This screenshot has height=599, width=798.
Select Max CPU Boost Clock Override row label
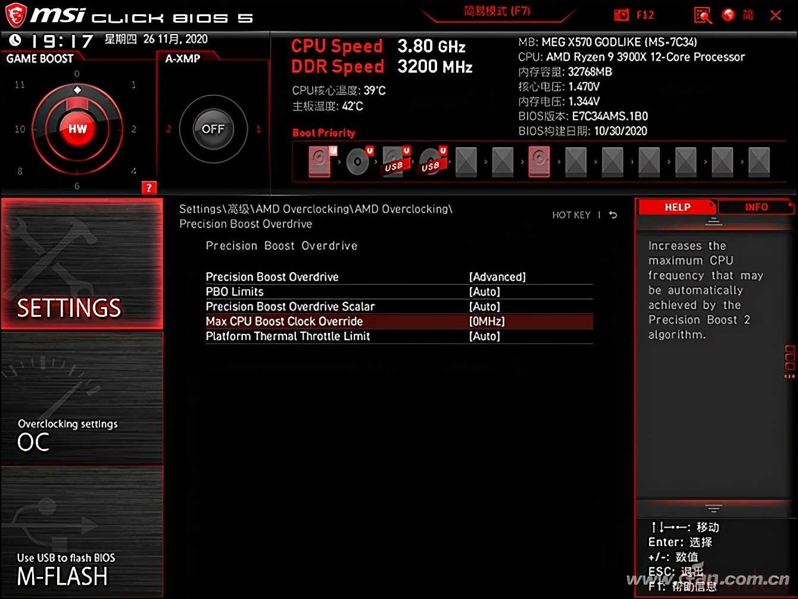(x=284, y=322)
